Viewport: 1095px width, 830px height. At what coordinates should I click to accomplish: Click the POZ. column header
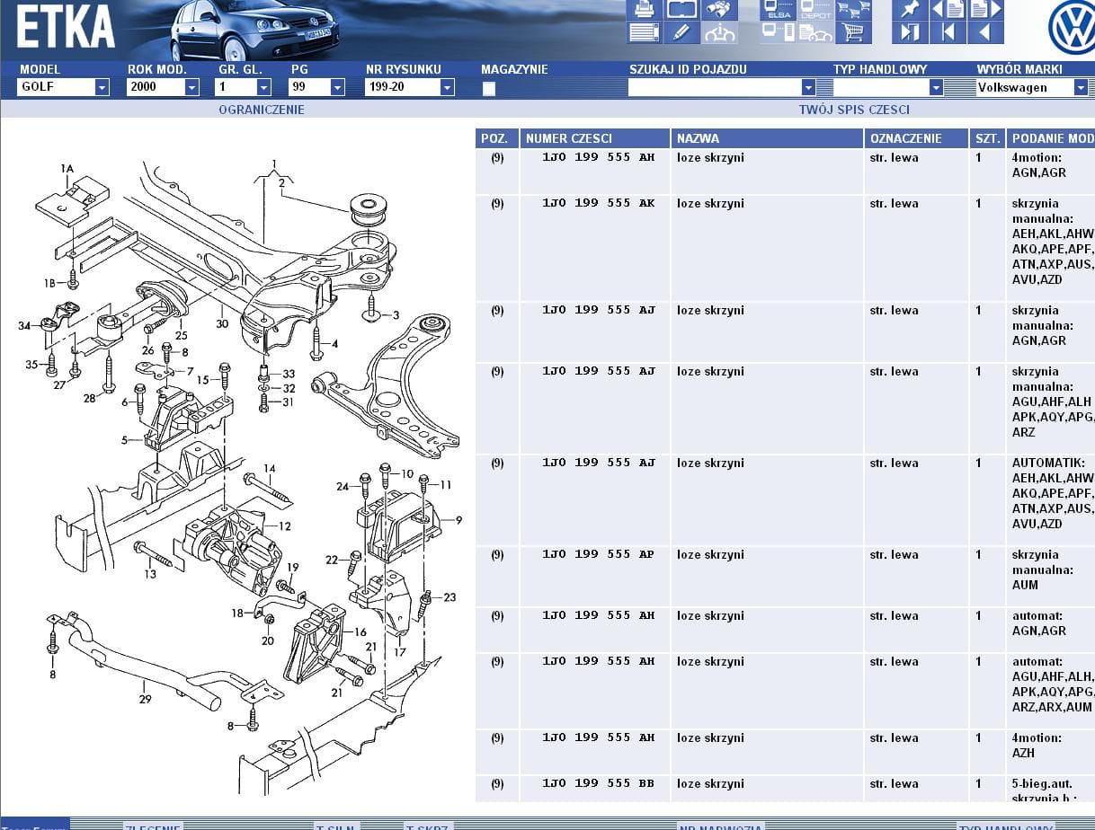pos(496,138)
